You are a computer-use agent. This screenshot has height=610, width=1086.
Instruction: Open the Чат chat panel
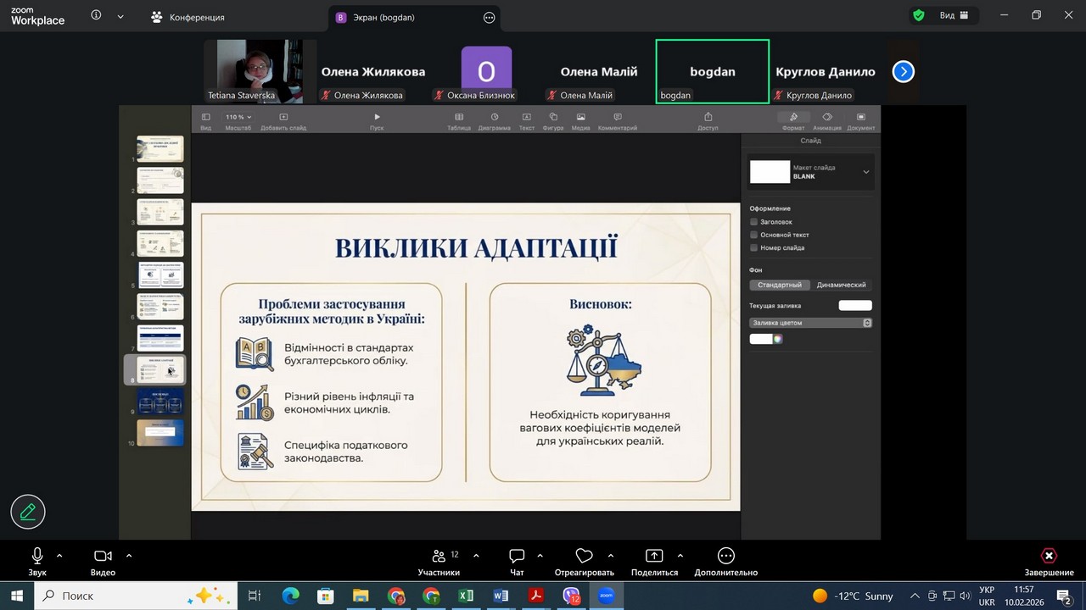[x=517, y=556]
